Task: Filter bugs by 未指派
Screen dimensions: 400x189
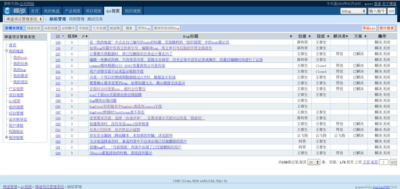Action: [x=84, y=28]
